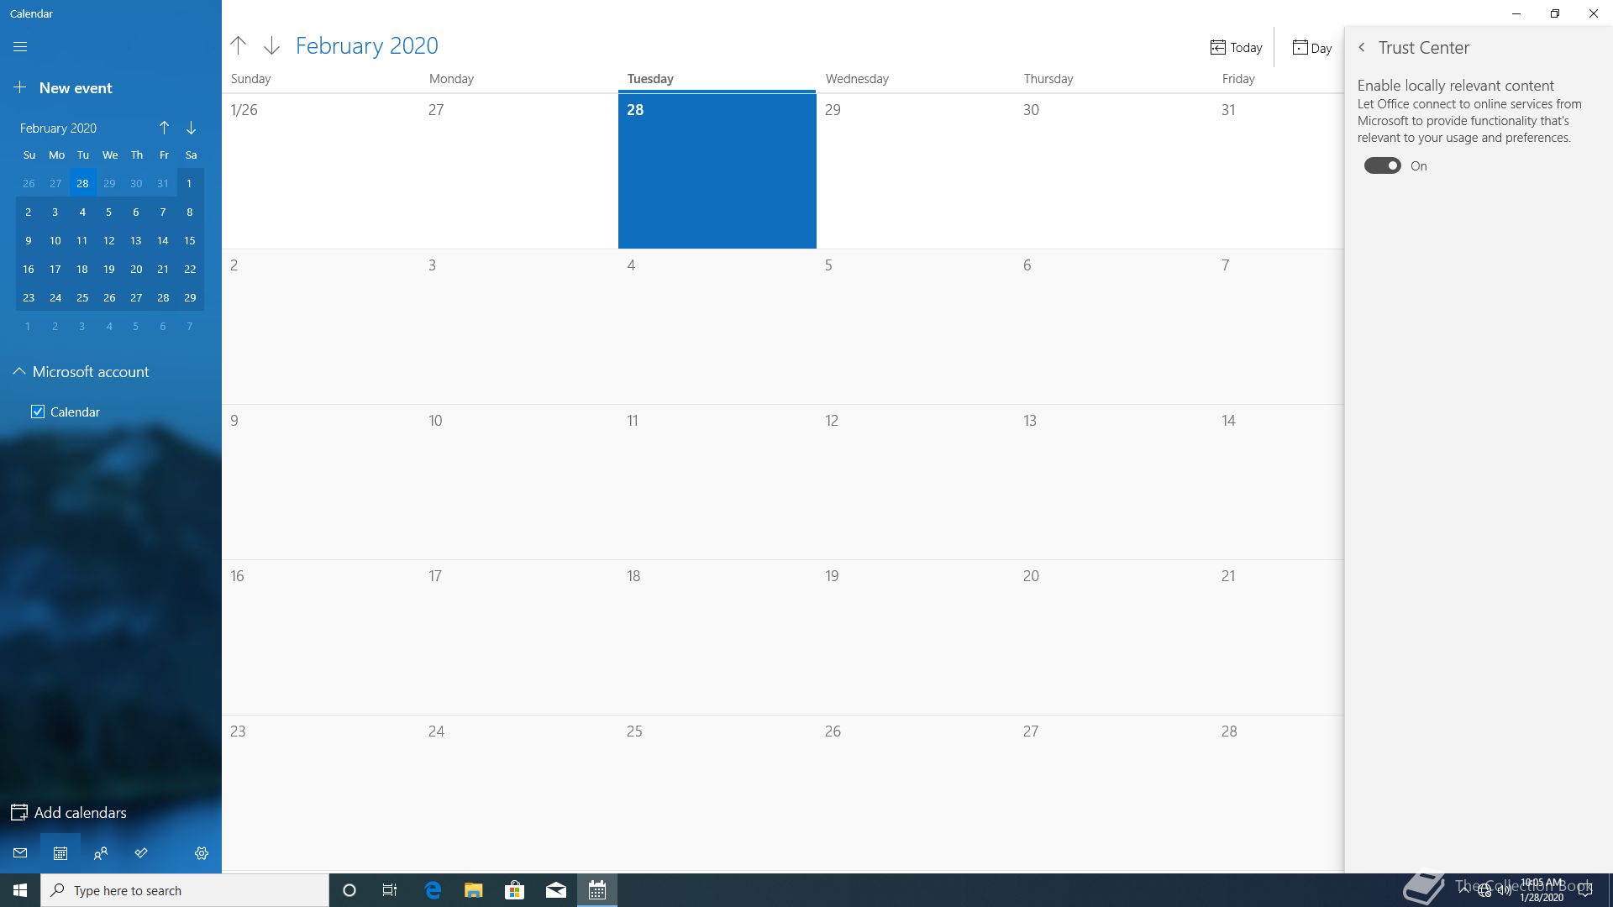Turn off locally relevant content toggle

(x=1382, y=166)
